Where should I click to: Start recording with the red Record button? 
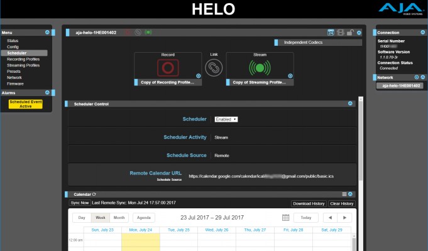click(x=168, y=68)
